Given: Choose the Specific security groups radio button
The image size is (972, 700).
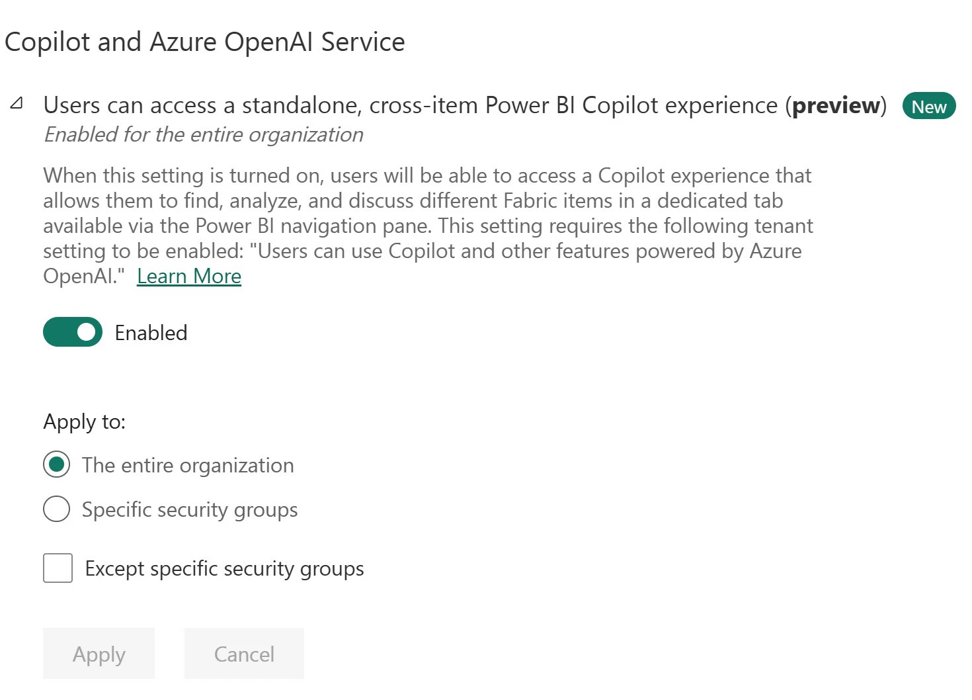Looking at the screenshot, I should 57,509.
